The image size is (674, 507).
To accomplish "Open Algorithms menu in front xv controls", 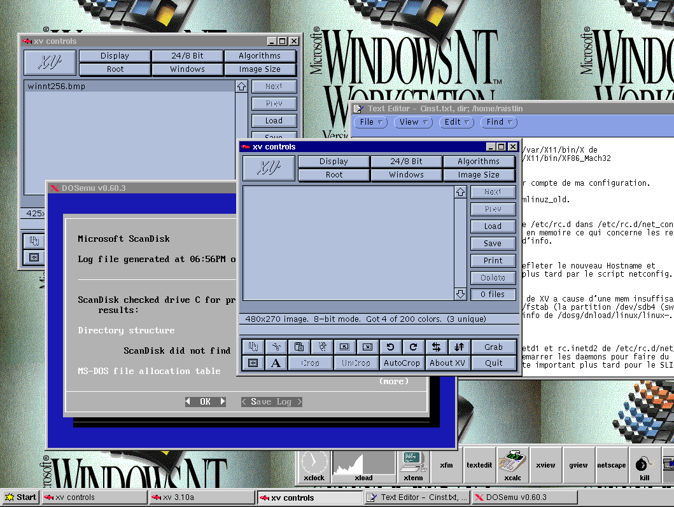I will [x=479, y=162].
